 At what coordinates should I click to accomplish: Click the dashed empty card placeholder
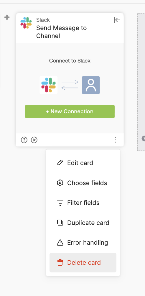(141, 82)
